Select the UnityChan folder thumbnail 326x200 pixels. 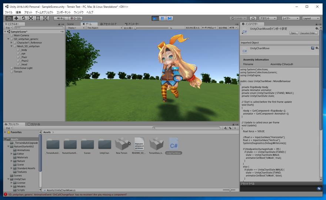coord(104,146)
